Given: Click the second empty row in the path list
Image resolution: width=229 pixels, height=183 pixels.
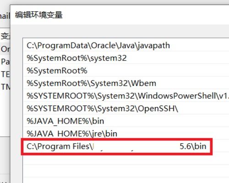Looking at the screenshot, I should coord(126,171).
